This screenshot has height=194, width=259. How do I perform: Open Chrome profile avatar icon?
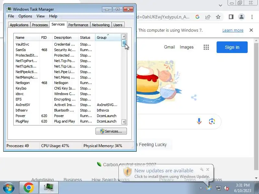tap(241, 17)
